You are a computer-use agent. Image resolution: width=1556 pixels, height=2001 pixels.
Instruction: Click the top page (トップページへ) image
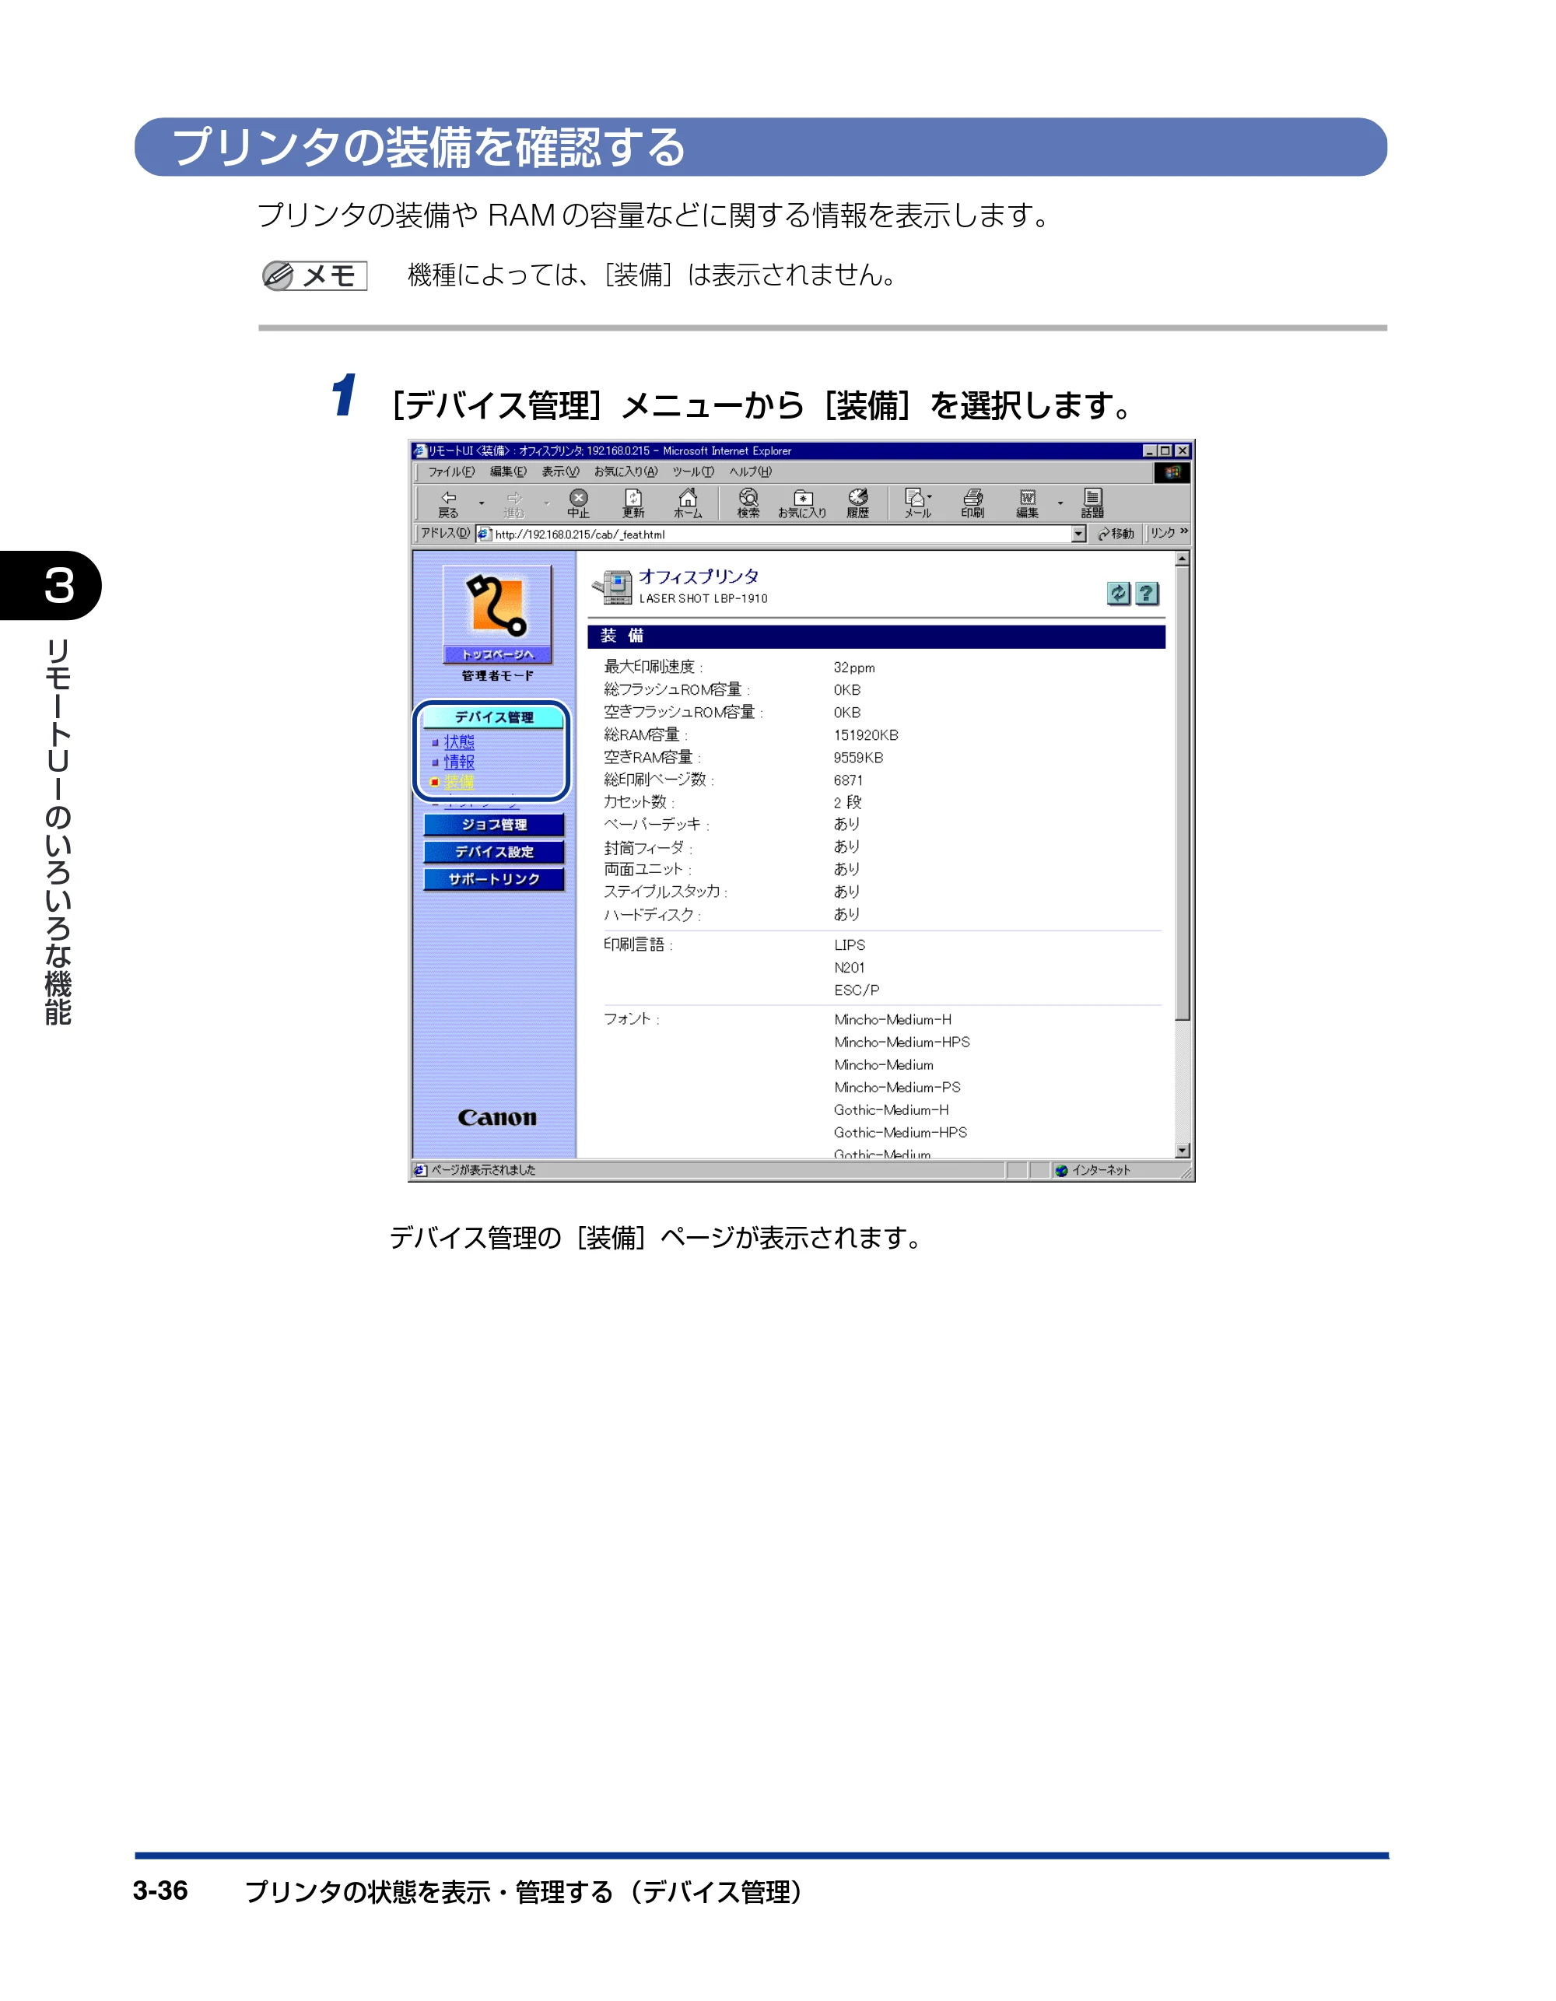[x=498, y=613]
